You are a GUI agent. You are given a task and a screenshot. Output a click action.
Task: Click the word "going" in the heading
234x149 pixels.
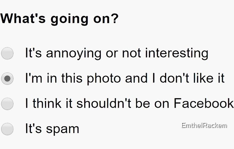69,20
